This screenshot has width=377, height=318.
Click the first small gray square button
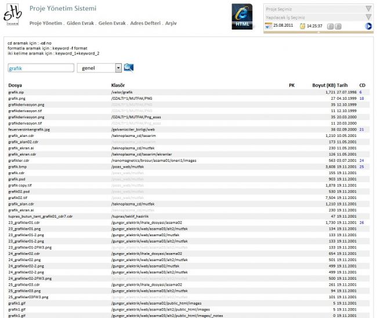pyautogui.click(x=331, y=26)
